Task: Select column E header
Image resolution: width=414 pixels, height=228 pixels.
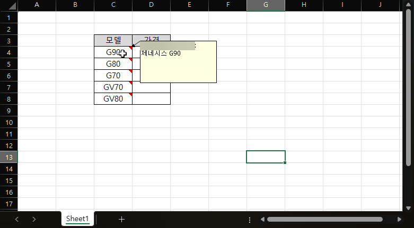Action: point(190,5)
